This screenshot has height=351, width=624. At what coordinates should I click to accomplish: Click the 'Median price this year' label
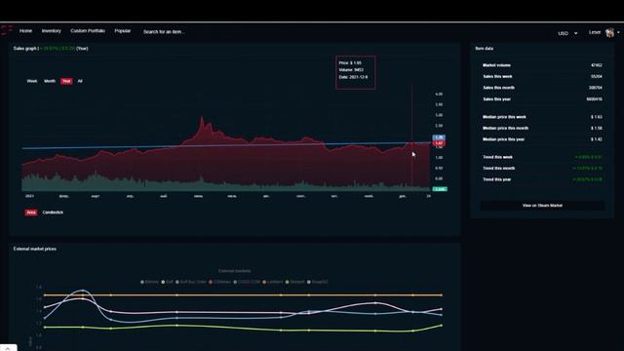[503, 139]
